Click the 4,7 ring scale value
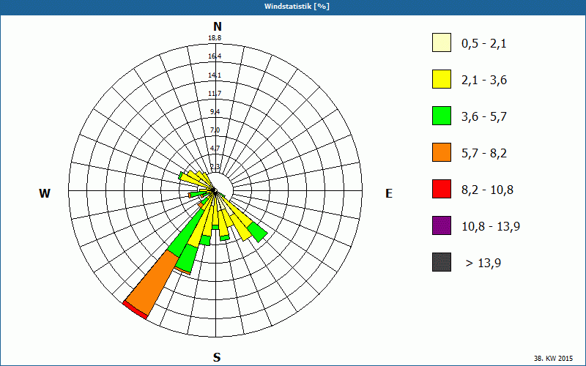Viewport: 586px width, 366px height. [215, 149]
